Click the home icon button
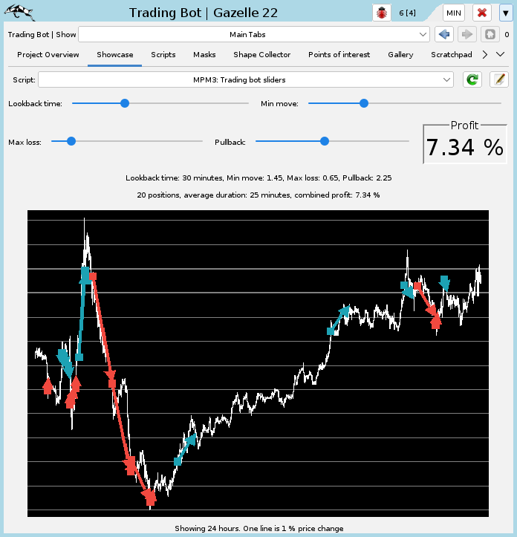 (x=490, y=34)
